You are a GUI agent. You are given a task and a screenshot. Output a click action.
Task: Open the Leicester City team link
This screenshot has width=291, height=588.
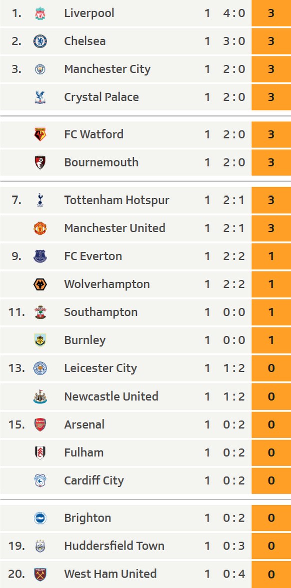100,368
